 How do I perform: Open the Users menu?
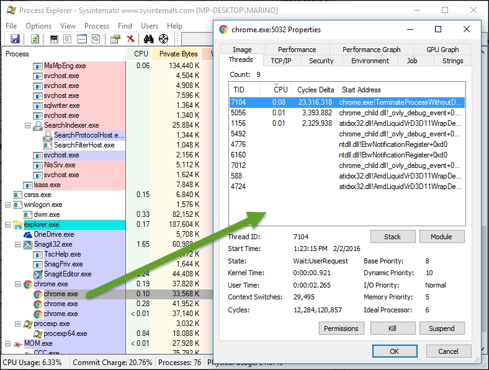150,26
